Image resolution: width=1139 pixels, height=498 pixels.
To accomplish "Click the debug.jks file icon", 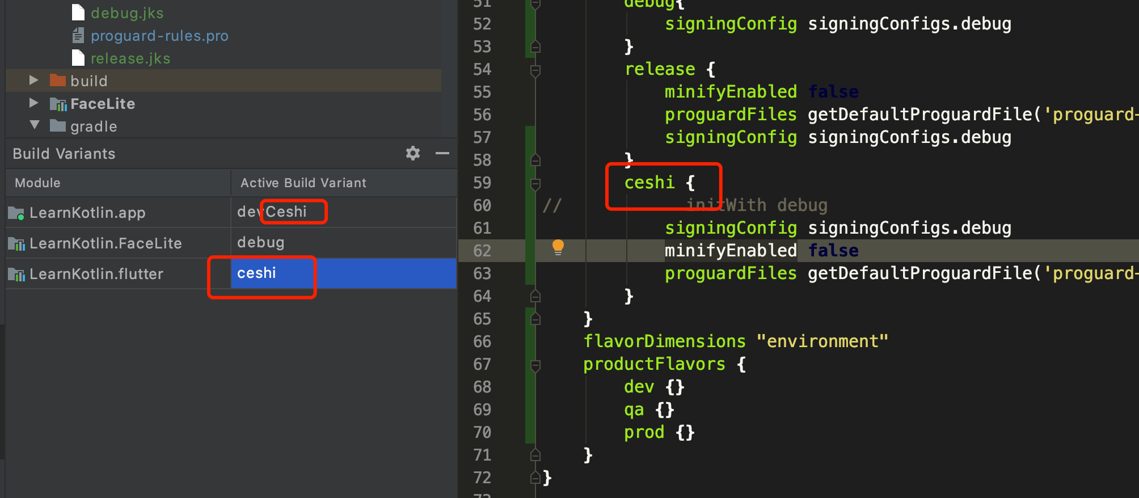I will [x=78, y=12].
